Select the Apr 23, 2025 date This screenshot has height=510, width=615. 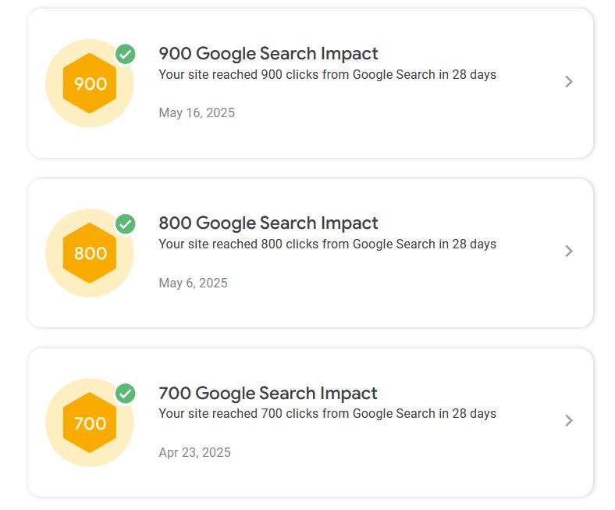coord(194,452)
